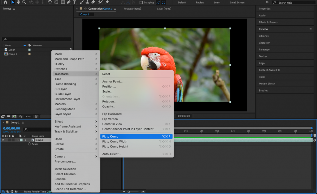The image size is (317, 194).
Task: Select the Pen tool
Action: point(69,2)
